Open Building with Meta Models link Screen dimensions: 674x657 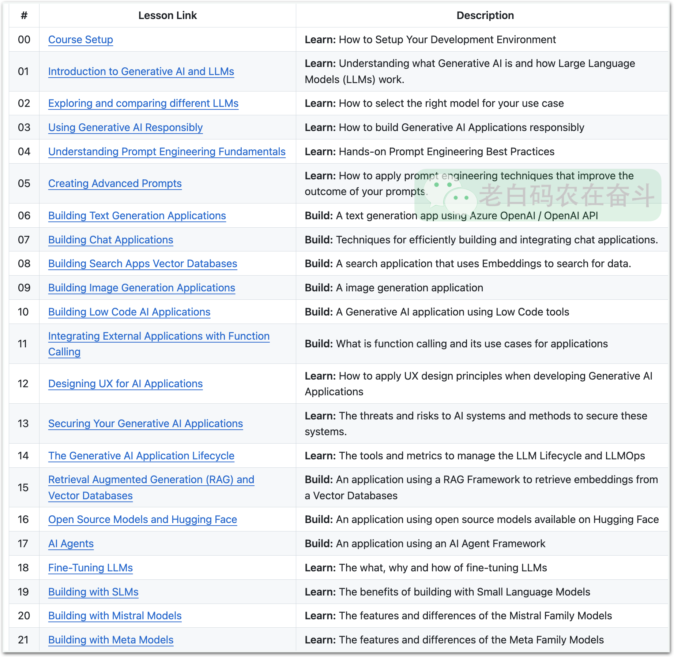click(x=111, y=640)
